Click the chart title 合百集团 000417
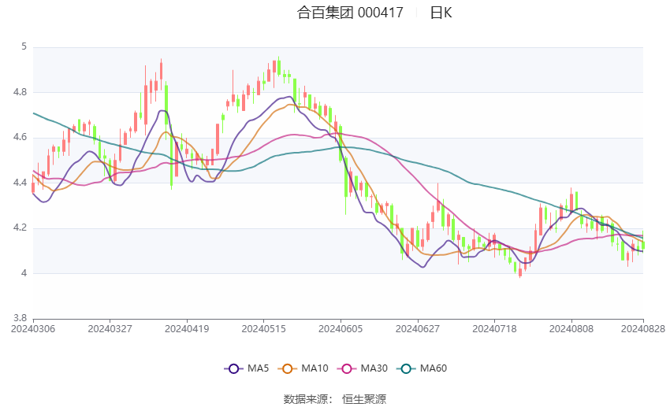This screenshot has width=670, height=407. [350, 13]
